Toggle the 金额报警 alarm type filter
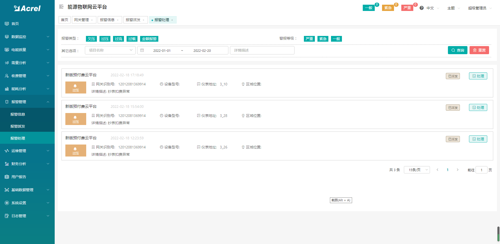 (x=149, y=39)
